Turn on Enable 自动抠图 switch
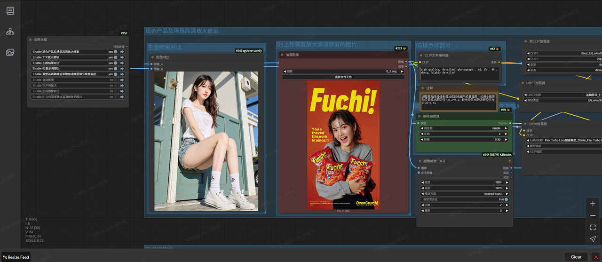602x262 pixels. 116,80
